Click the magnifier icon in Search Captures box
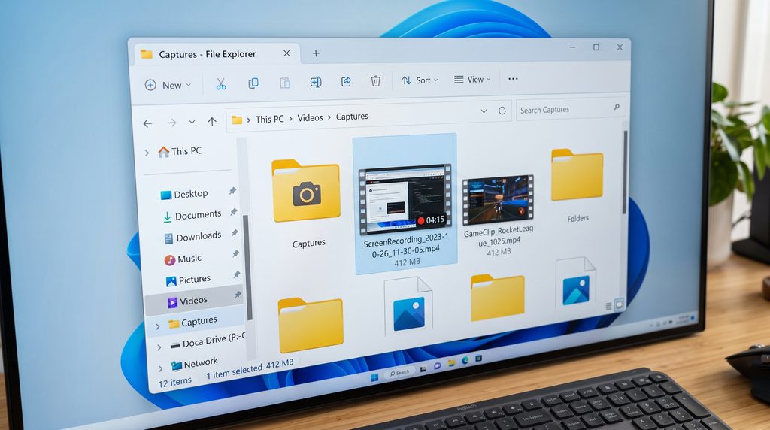 [617, 107]
